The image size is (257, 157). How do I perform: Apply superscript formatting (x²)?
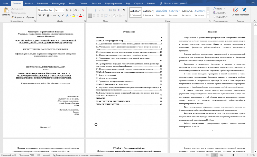coord(63,16)
